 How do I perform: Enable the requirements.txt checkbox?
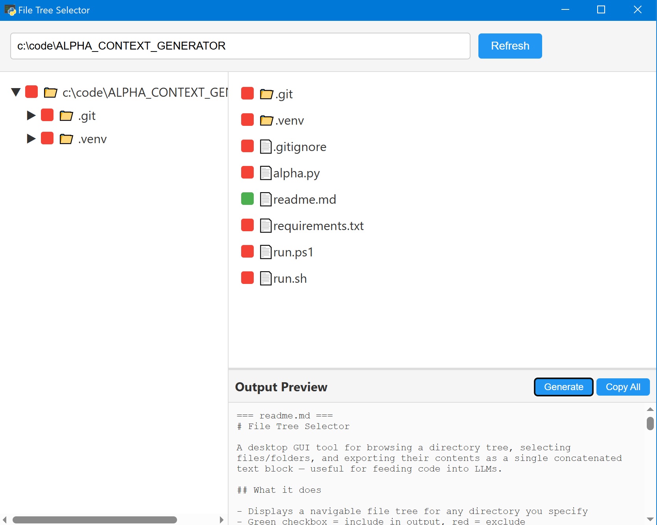click(247, 225)
